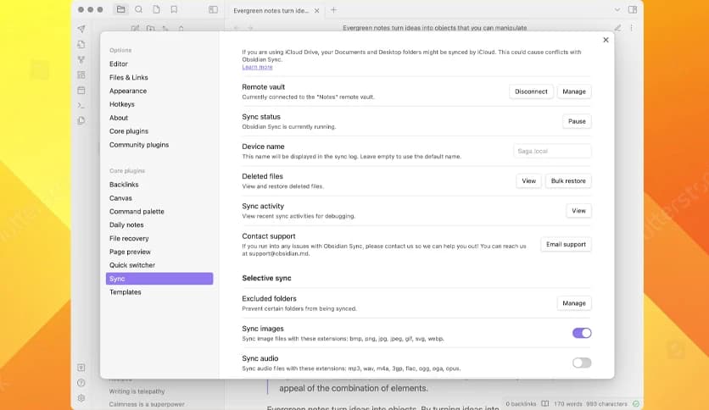Open the file explorer folder icon
Image resolution: width=709 pixels, height=410 pixels.
pos(121,9)
